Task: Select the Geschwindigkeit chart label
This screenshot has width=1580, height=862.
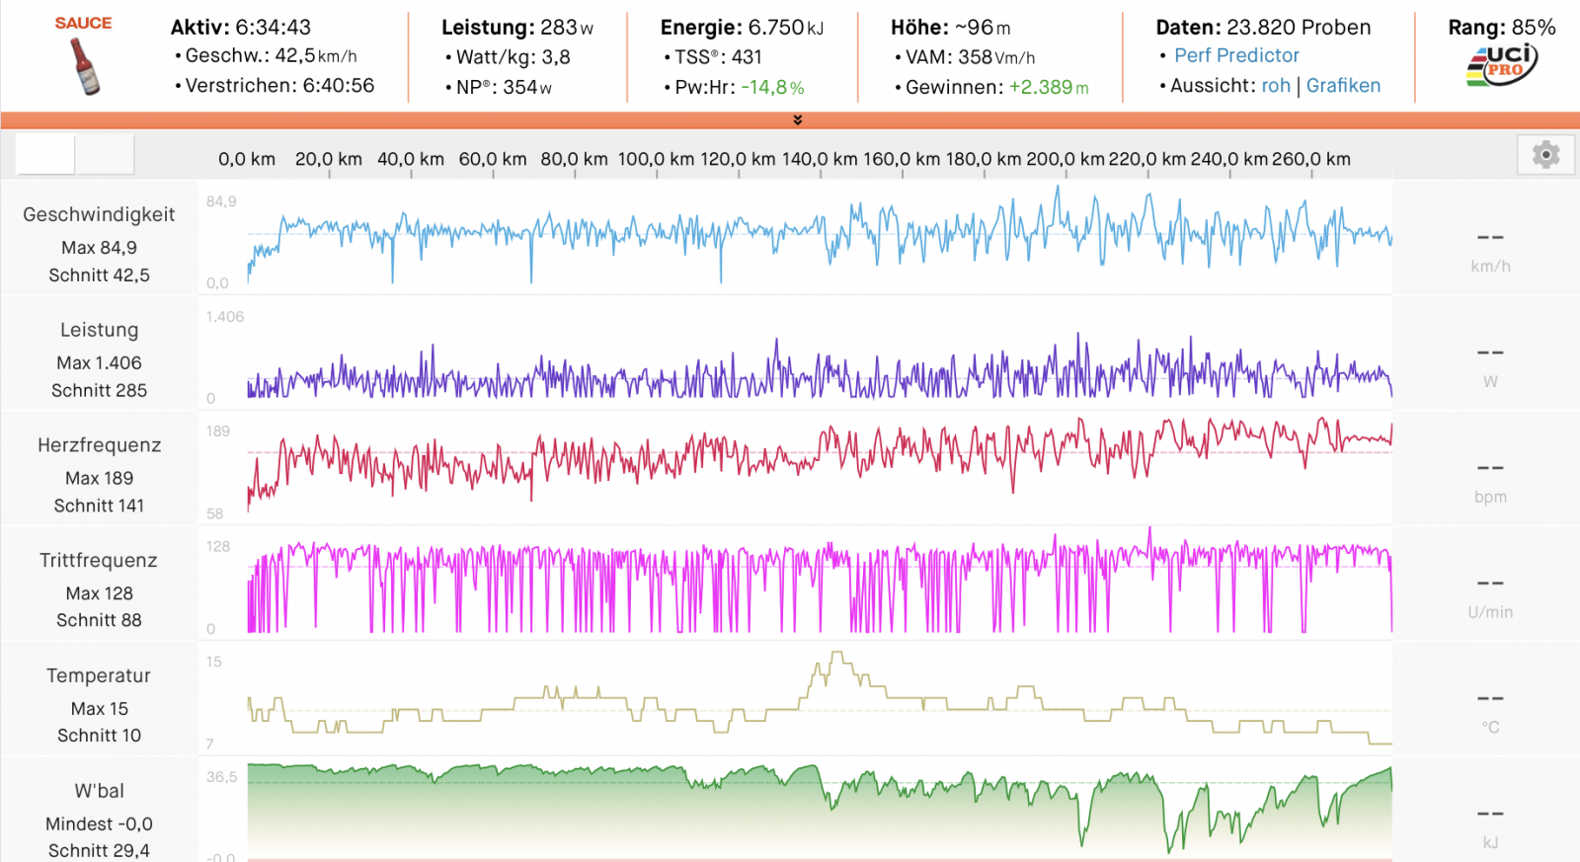Action: pyautogui.click(x=99, y=214)
